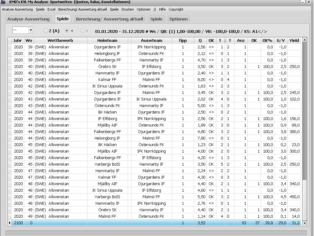This screenshot has height=236, width=314.
Task: Open the Hilfe menu
Action: 162,9
